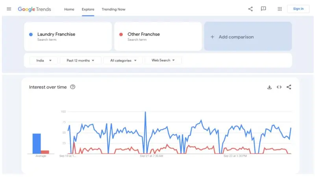Open help for Interest over time
This screenshot has width=315, height=177.
coord(73,87)
